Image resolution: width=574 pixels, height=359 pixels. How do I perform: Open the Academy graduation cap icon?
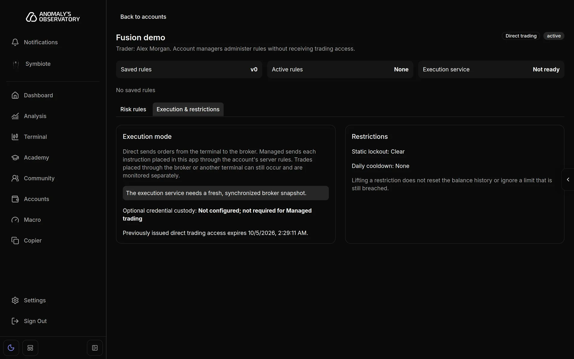(x=15, y=157)
